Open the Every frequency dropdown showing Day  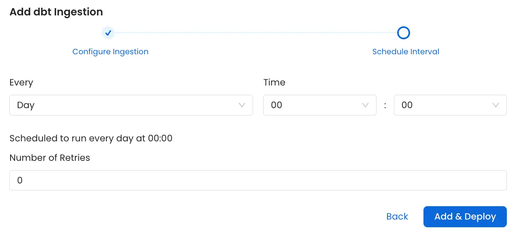[x=131, y=105]
